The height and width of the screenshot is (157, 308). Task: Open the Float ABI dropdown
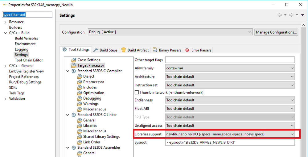(230, 109)
